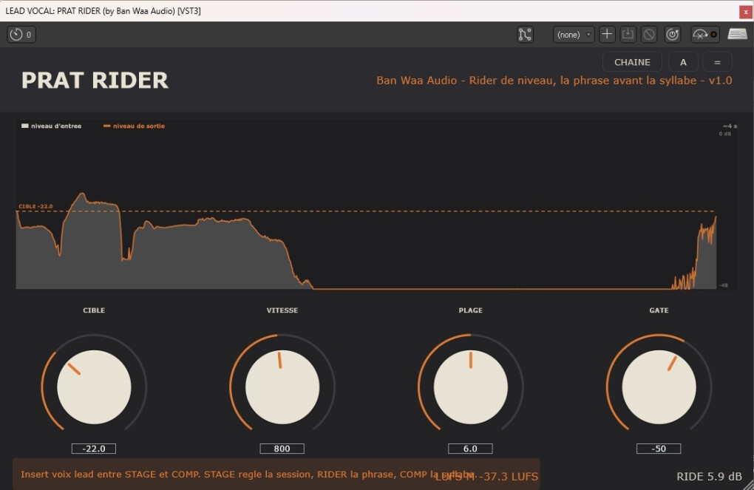Click the plus add-preset button
The width and height of the screenshot is (754, 490).
(x=607, y=34)
